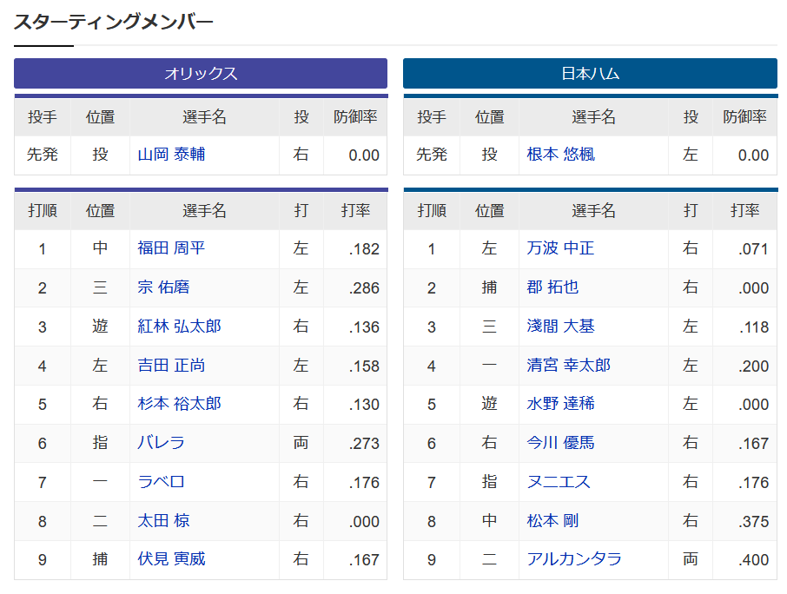Click 伏見 寅威 batting average .167
This screenshot has height=594, width=787.
[x=364, y=560]
